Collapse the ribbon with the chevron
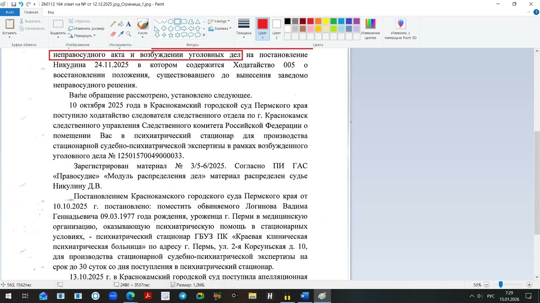Image resolution: width=540 pixels, height=303 pixels. (x=529, y=12)
